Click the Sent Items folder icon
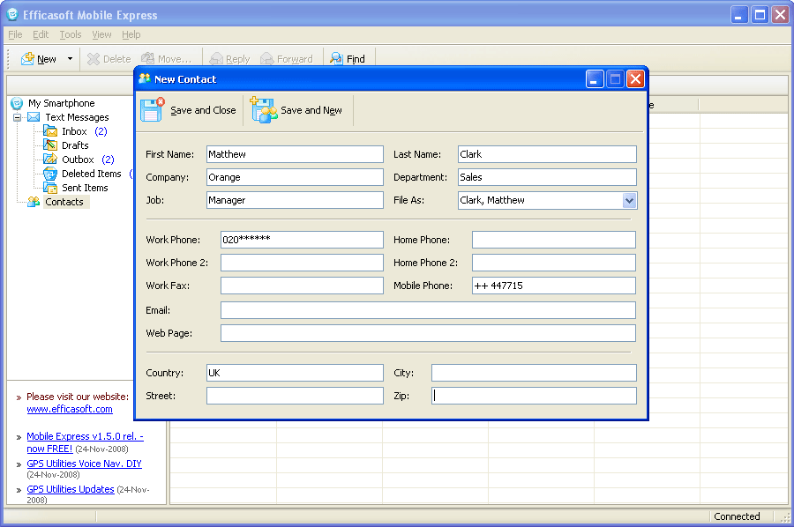 point(50,188)
